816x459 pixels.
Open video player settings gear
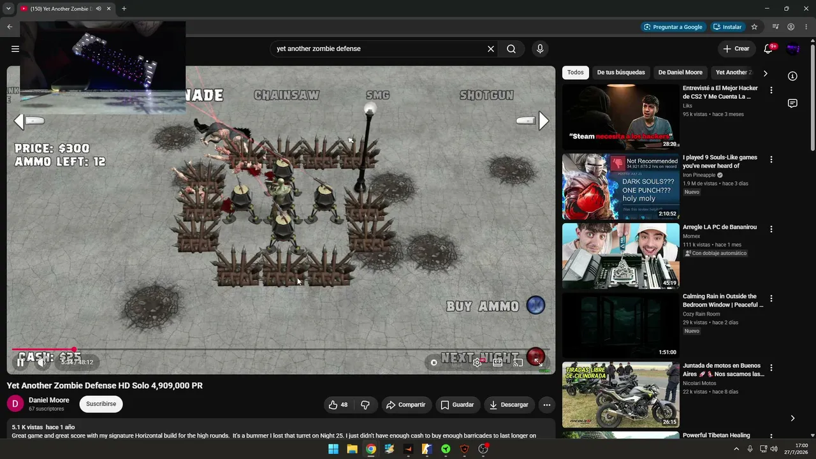[477, 363]
